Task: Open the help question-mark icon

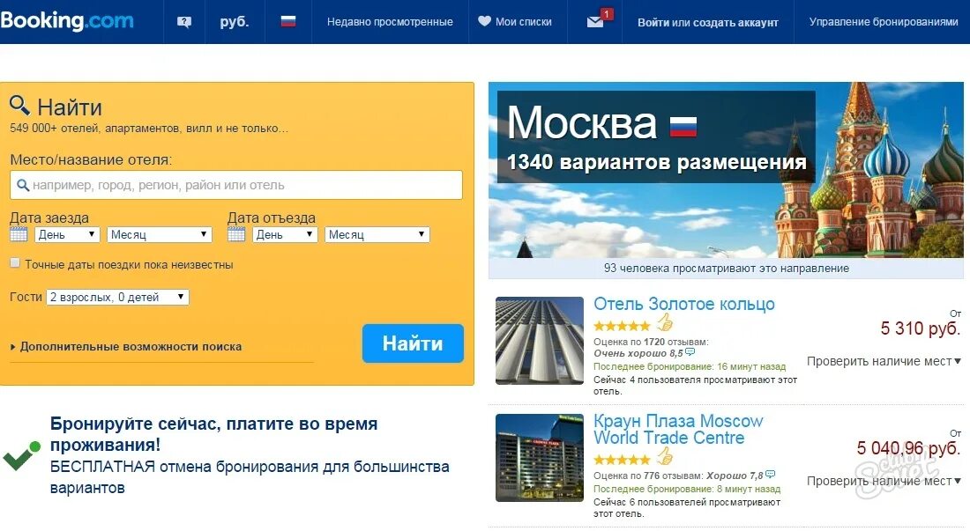Action: coord(183,22)
